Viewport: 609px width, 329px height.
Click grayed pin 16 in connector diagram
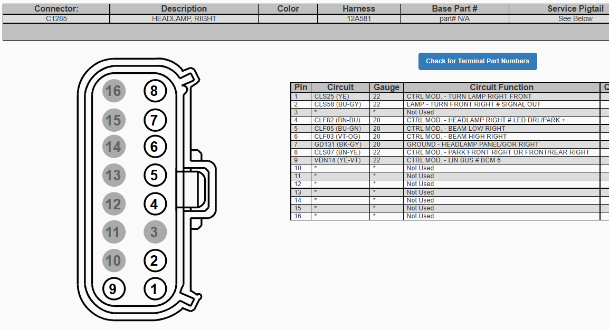(x=113, y=91)
